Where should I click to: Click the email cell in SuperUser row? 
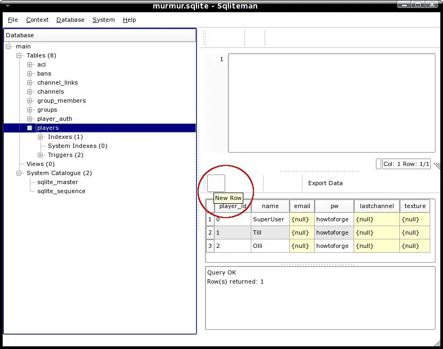(x=302, y=219)
